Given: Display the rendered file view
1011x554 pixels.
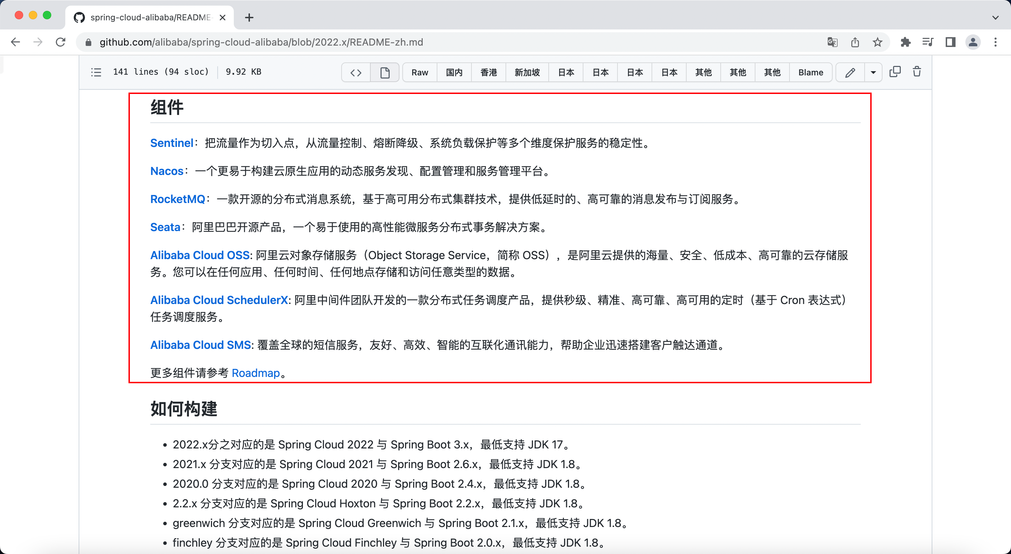Looking at the screenshot, I should 385,72.
